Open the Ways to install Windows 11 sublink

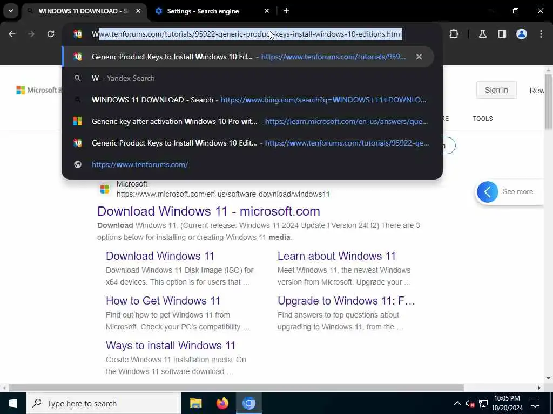point(170,346)
